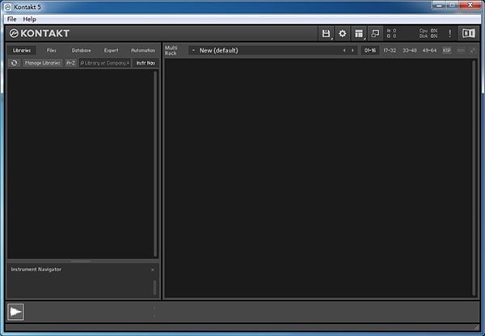The width and height of the screenshot is (485, 336).
Task: Click the voice count note readout
Action: tap(391, 31)
